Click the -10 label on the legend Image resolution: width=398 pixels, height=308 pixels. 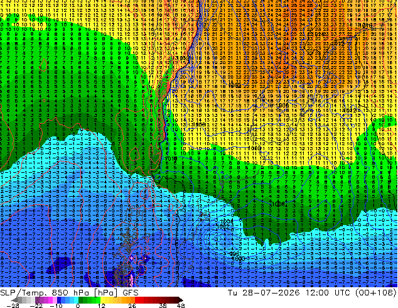pos(56,305)
